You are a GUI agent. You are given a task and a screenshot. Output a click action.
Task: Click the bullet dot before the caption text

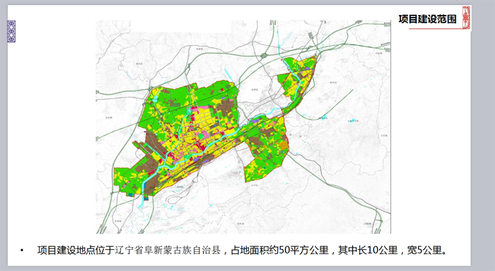click(x=22, y=250)
